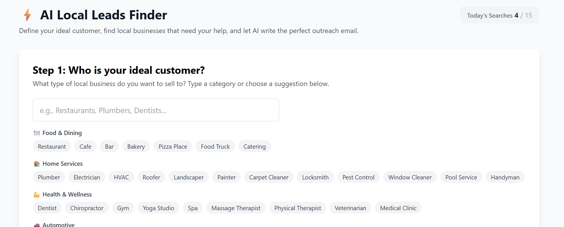
Task: Click the lightning bolt logo icon
Action: pos(27,15)
